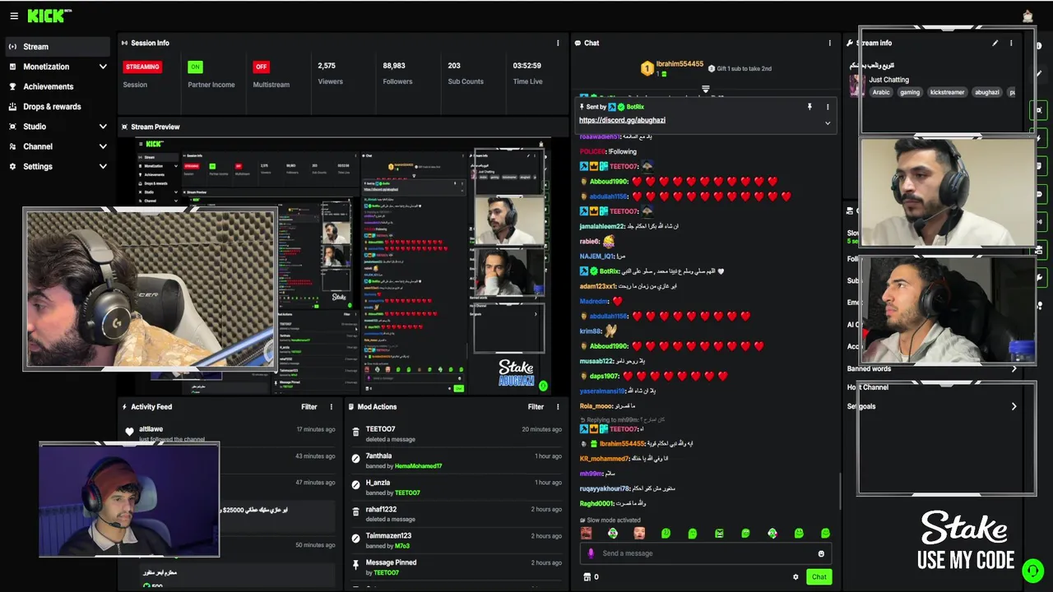Click the Settings gear icon in sidebar

12,166
